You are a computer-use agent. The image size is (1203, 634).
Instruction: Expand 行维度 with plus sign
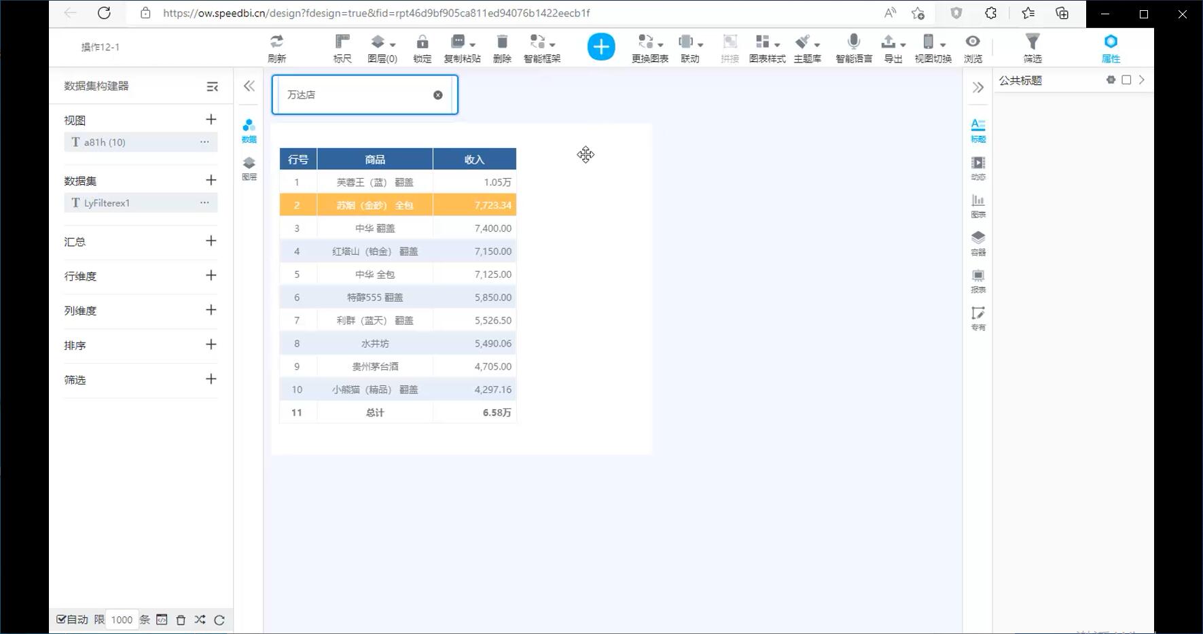[x=211, y=275]
